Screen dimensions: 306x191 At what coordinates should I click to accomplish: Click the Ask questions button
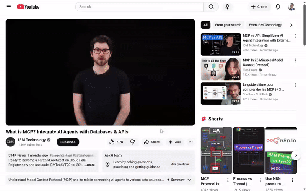(180, 164)
